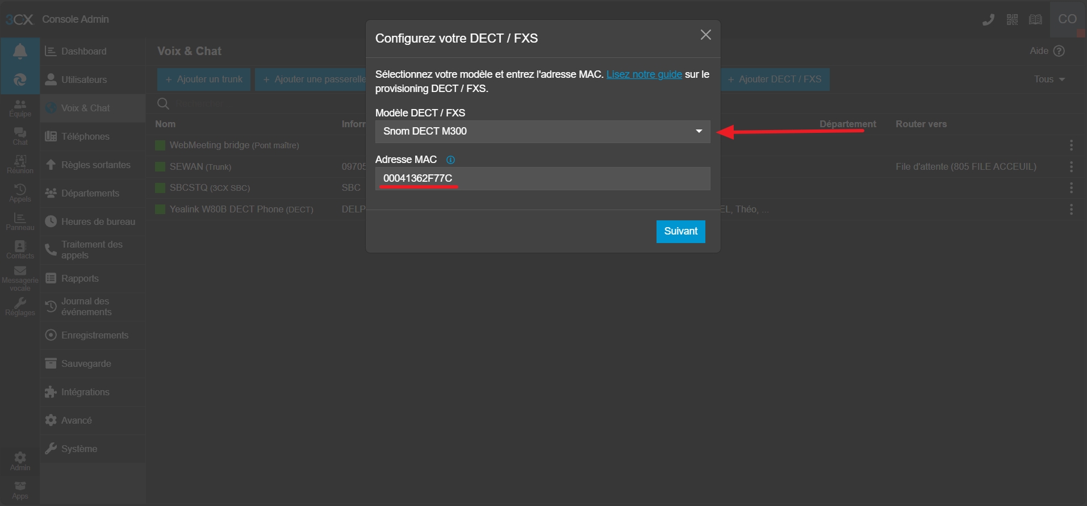
Task: Open options menu for WebMeeting bridge row
Action: pos(1071,145)
